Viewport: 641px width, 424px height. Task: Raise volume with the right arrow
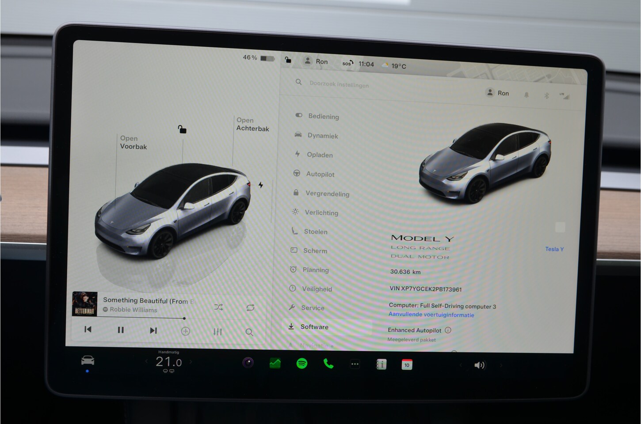pos(501,365)
